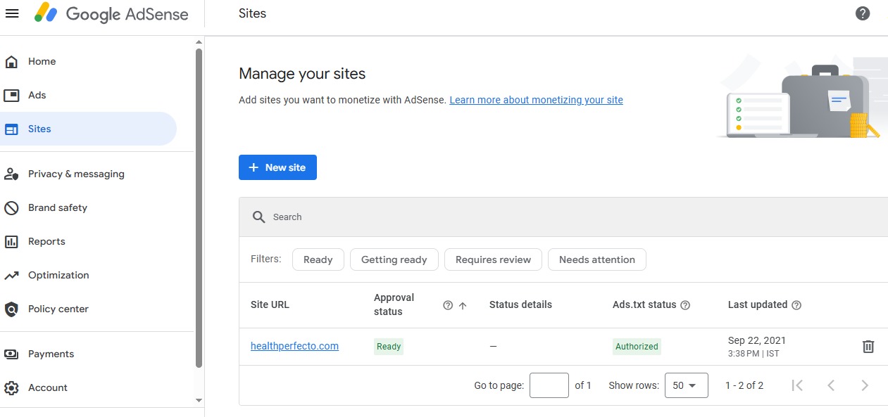The image size is (888, 417).
Task: Open Optimization in the sidebar
Action: [88, 276]
